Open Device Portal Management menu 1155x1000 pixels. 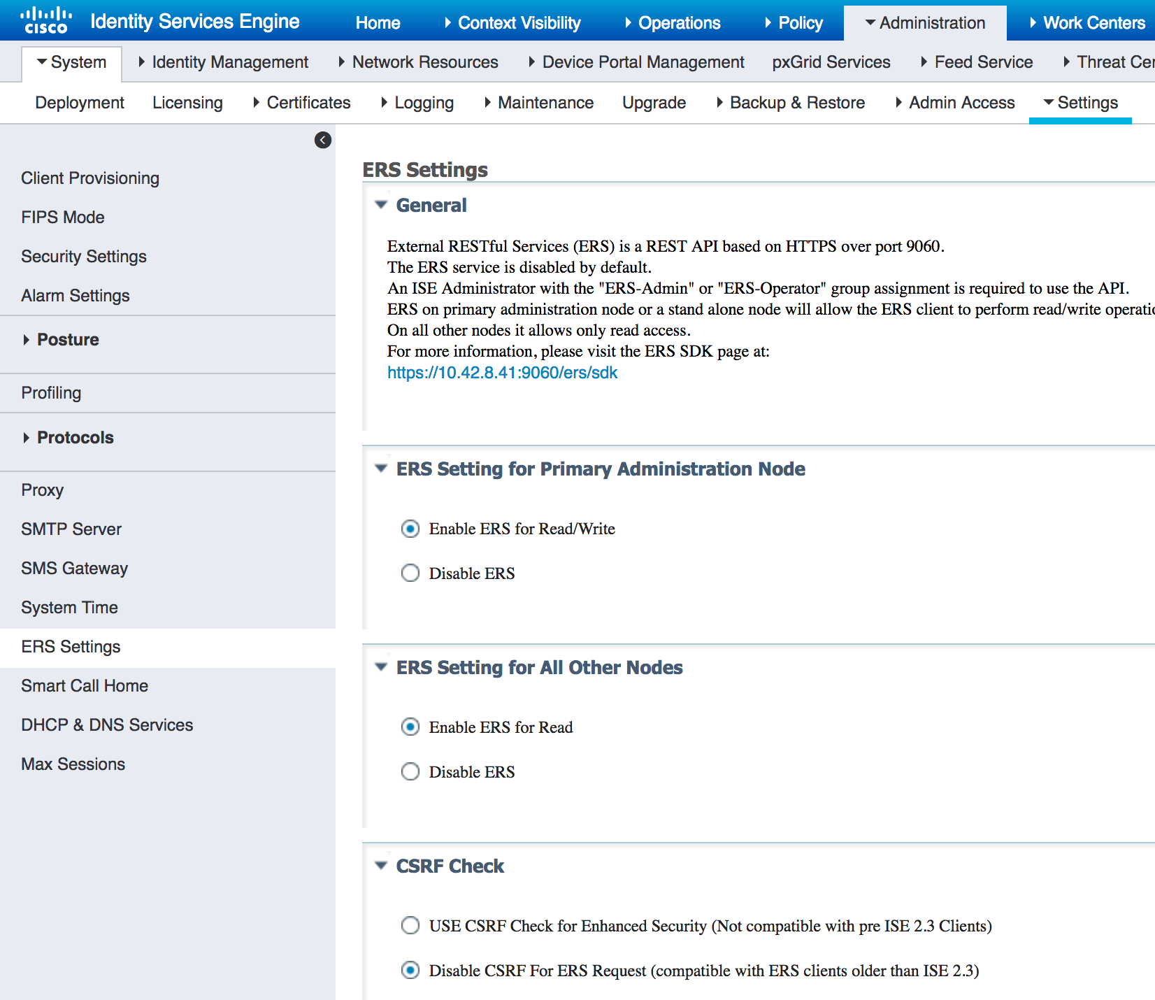click(636, 62)
